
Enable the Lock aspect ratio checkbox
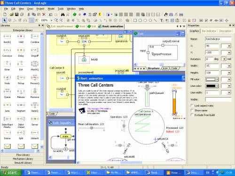click(192, 105)
